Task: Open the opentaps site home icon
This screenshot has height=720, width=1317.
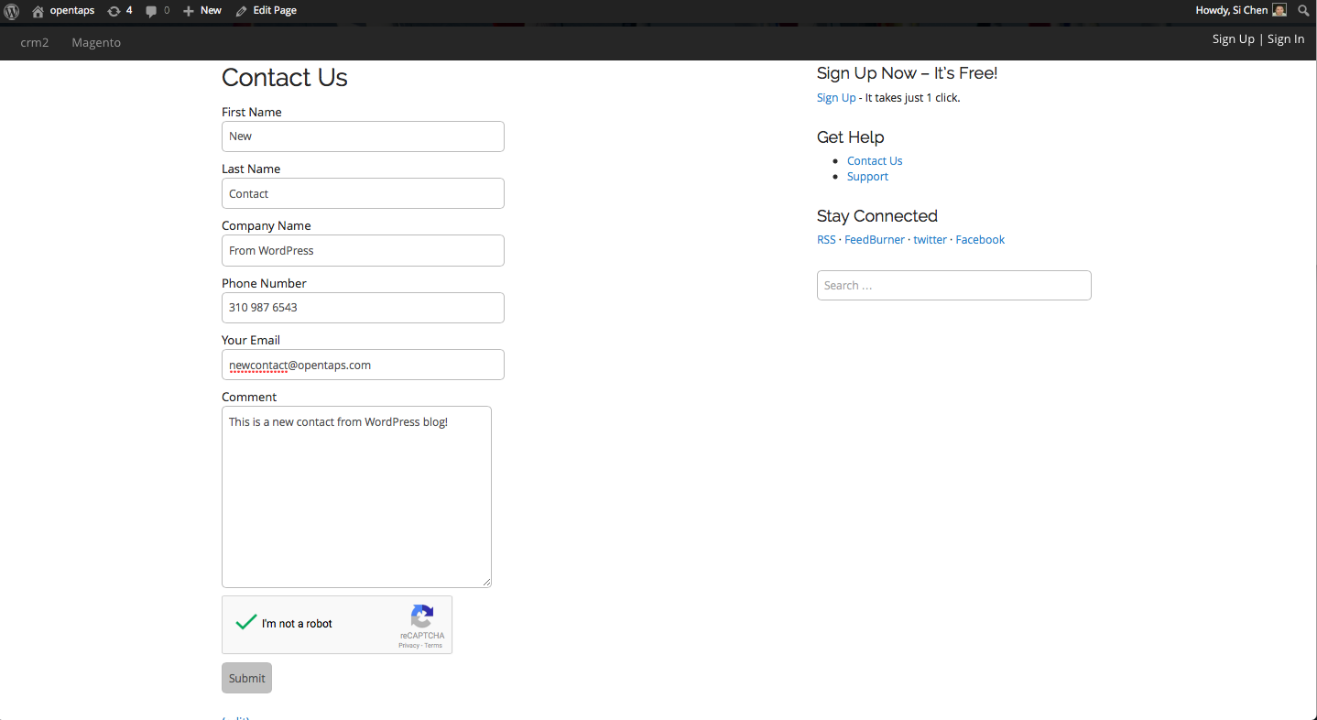Action: [x=38, y=11]
